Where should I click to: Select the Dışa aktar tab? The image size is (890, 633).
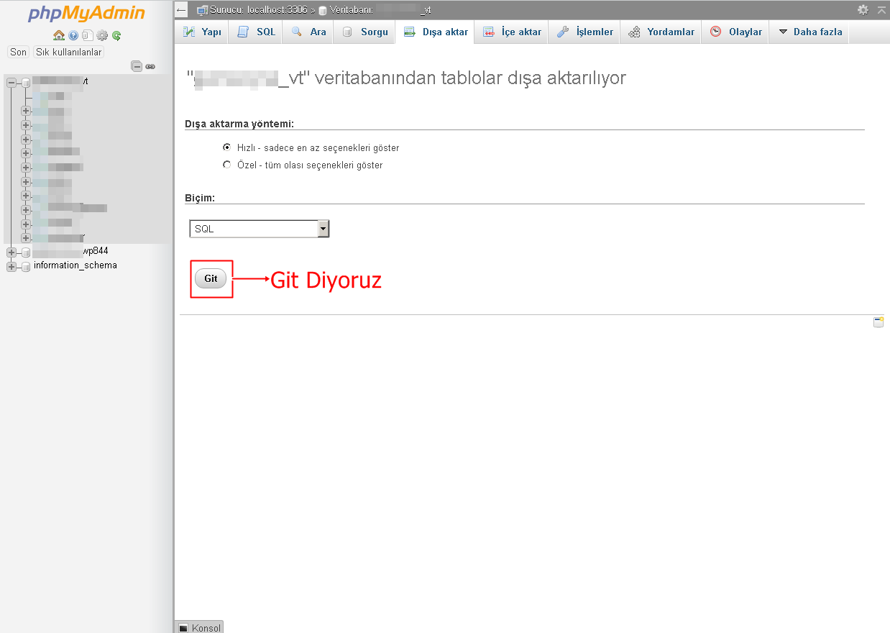point(436,32)
